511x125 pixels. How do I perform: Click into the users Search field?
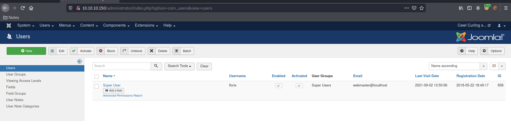[x=122, y=66]
